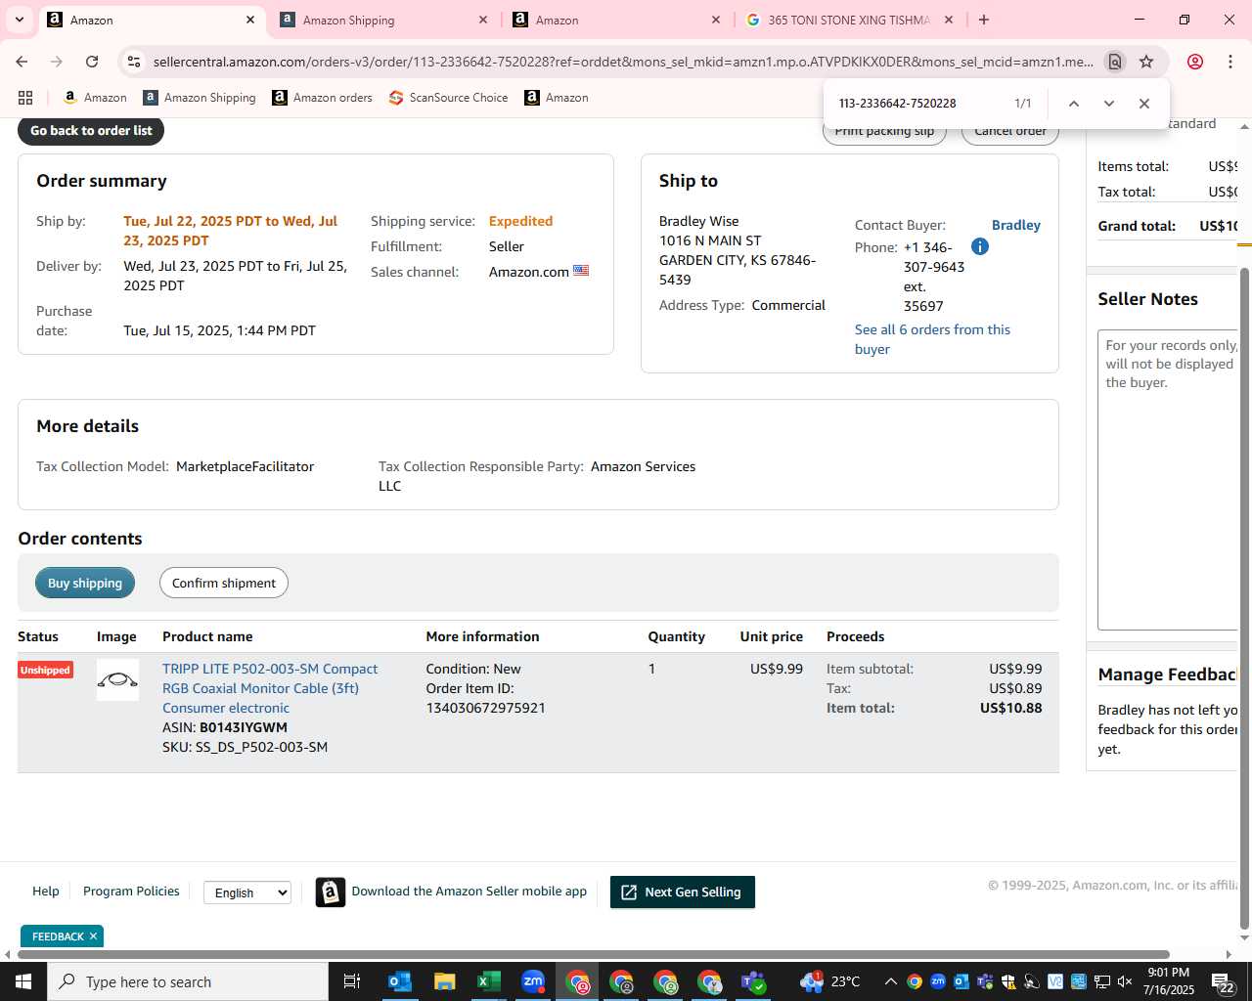
Task: Click Cancel order button
Action: (1010, 131)
